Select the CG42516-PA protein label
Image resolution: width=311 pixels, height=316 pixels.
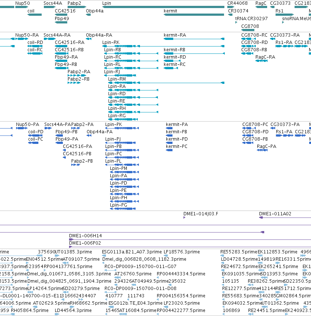[x=77, y=146]
